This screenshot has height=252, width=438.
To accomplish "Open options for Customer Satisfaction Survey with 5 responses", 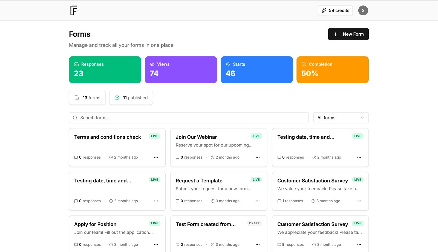I will [x=359, y=245].
